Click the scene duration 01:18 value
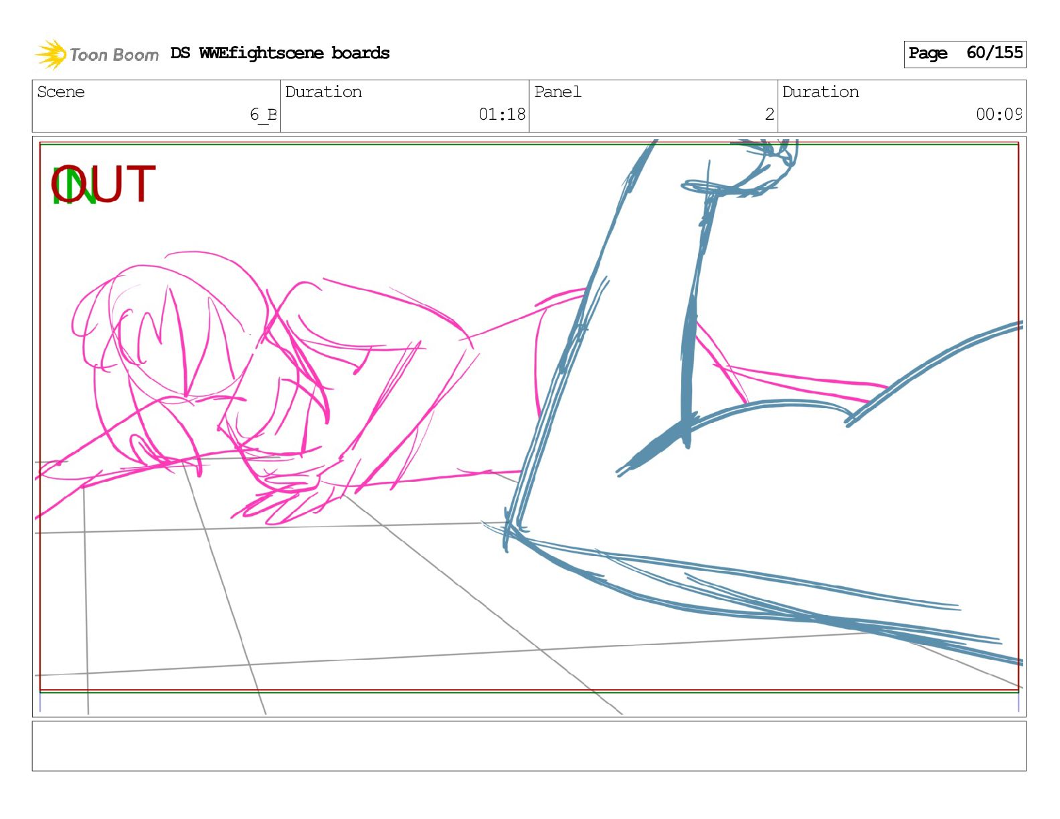This screenshot has height=819, width=1060. pyautogui.click(x=502, y=114)
